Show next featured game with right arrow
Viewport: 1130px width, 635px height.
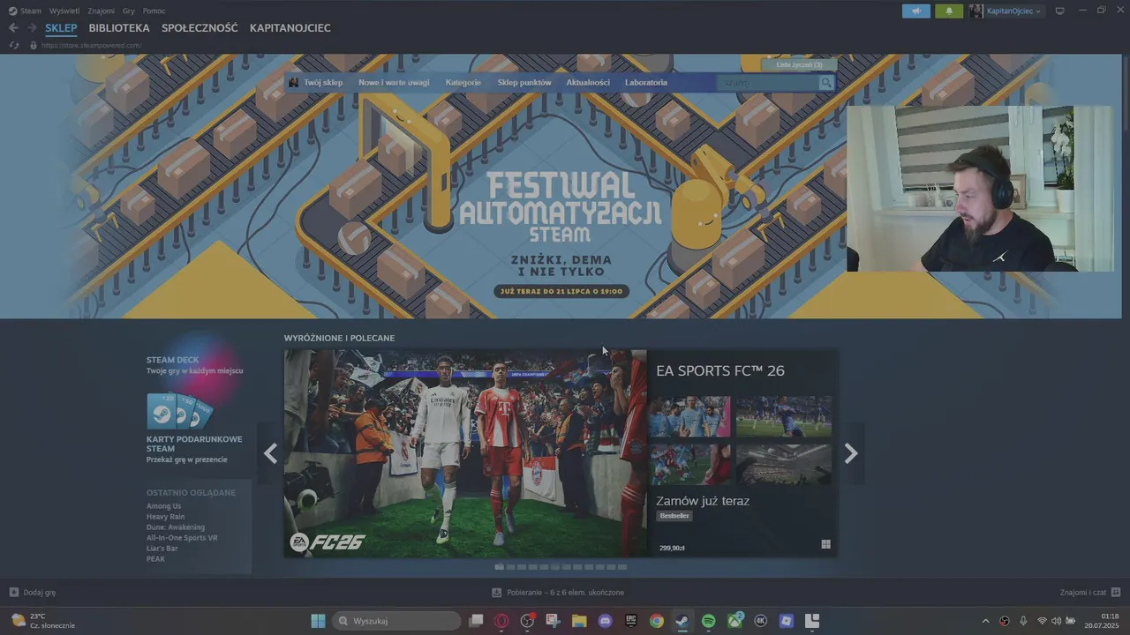(x=851, y=453)
